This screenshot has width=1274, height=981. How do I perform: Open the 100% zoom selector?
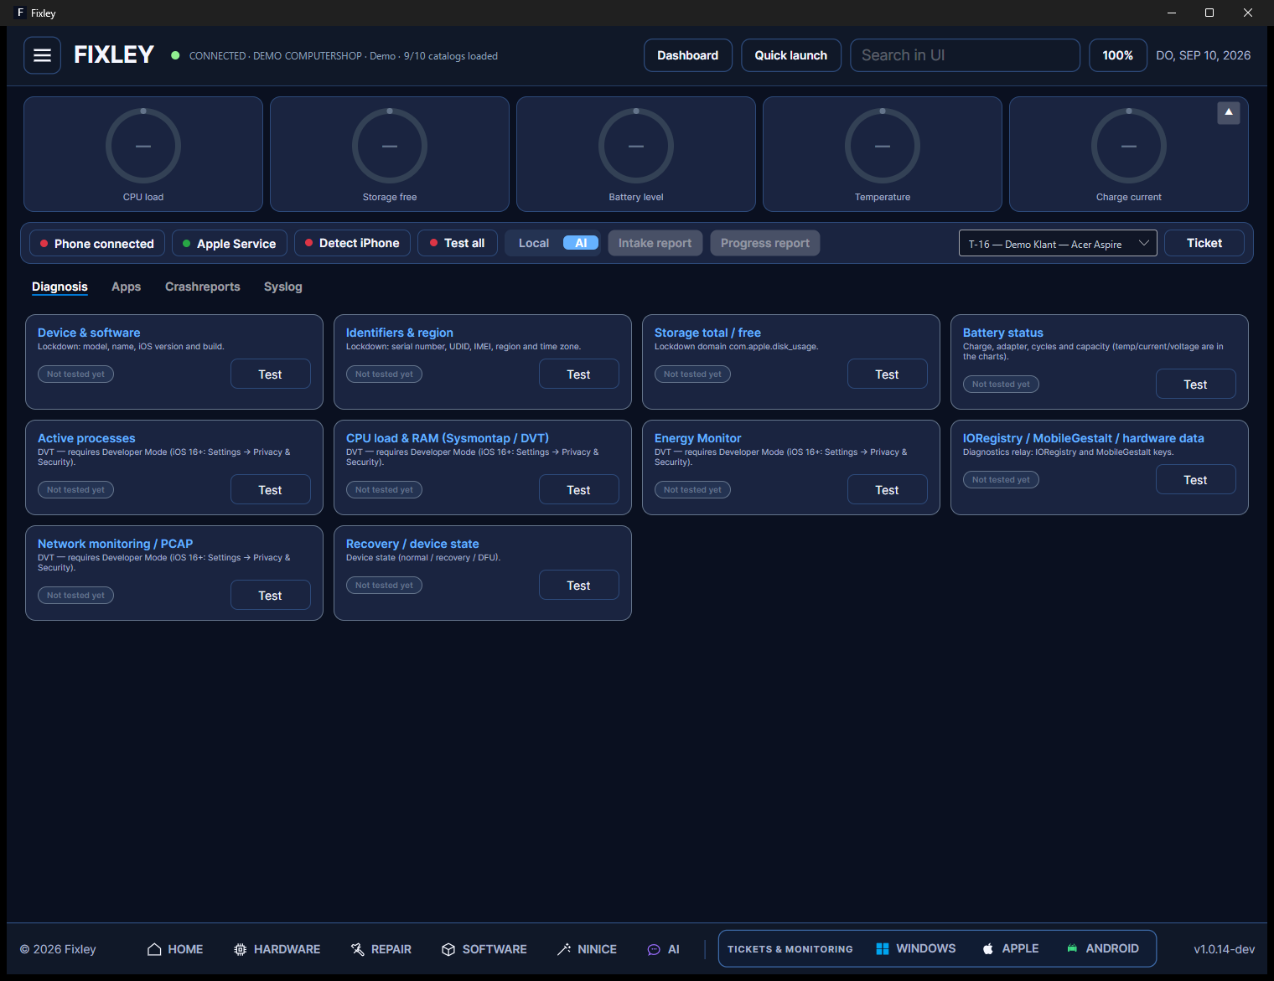[1118, 55]
